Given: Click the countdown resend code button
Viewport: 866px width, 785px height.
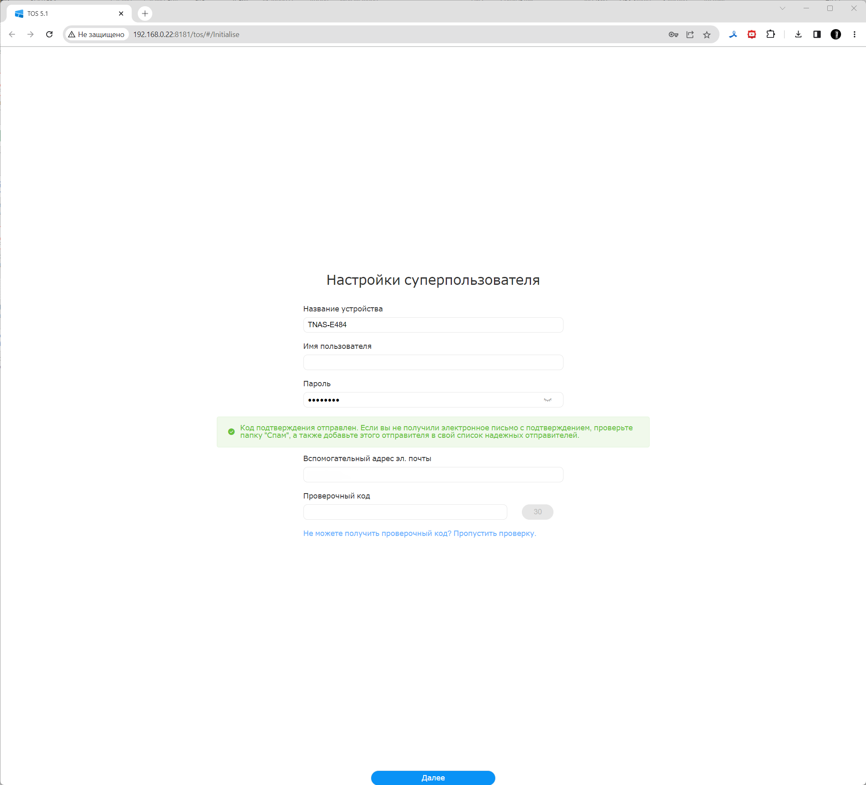Looking at the screenshot, I should point(537,511).
